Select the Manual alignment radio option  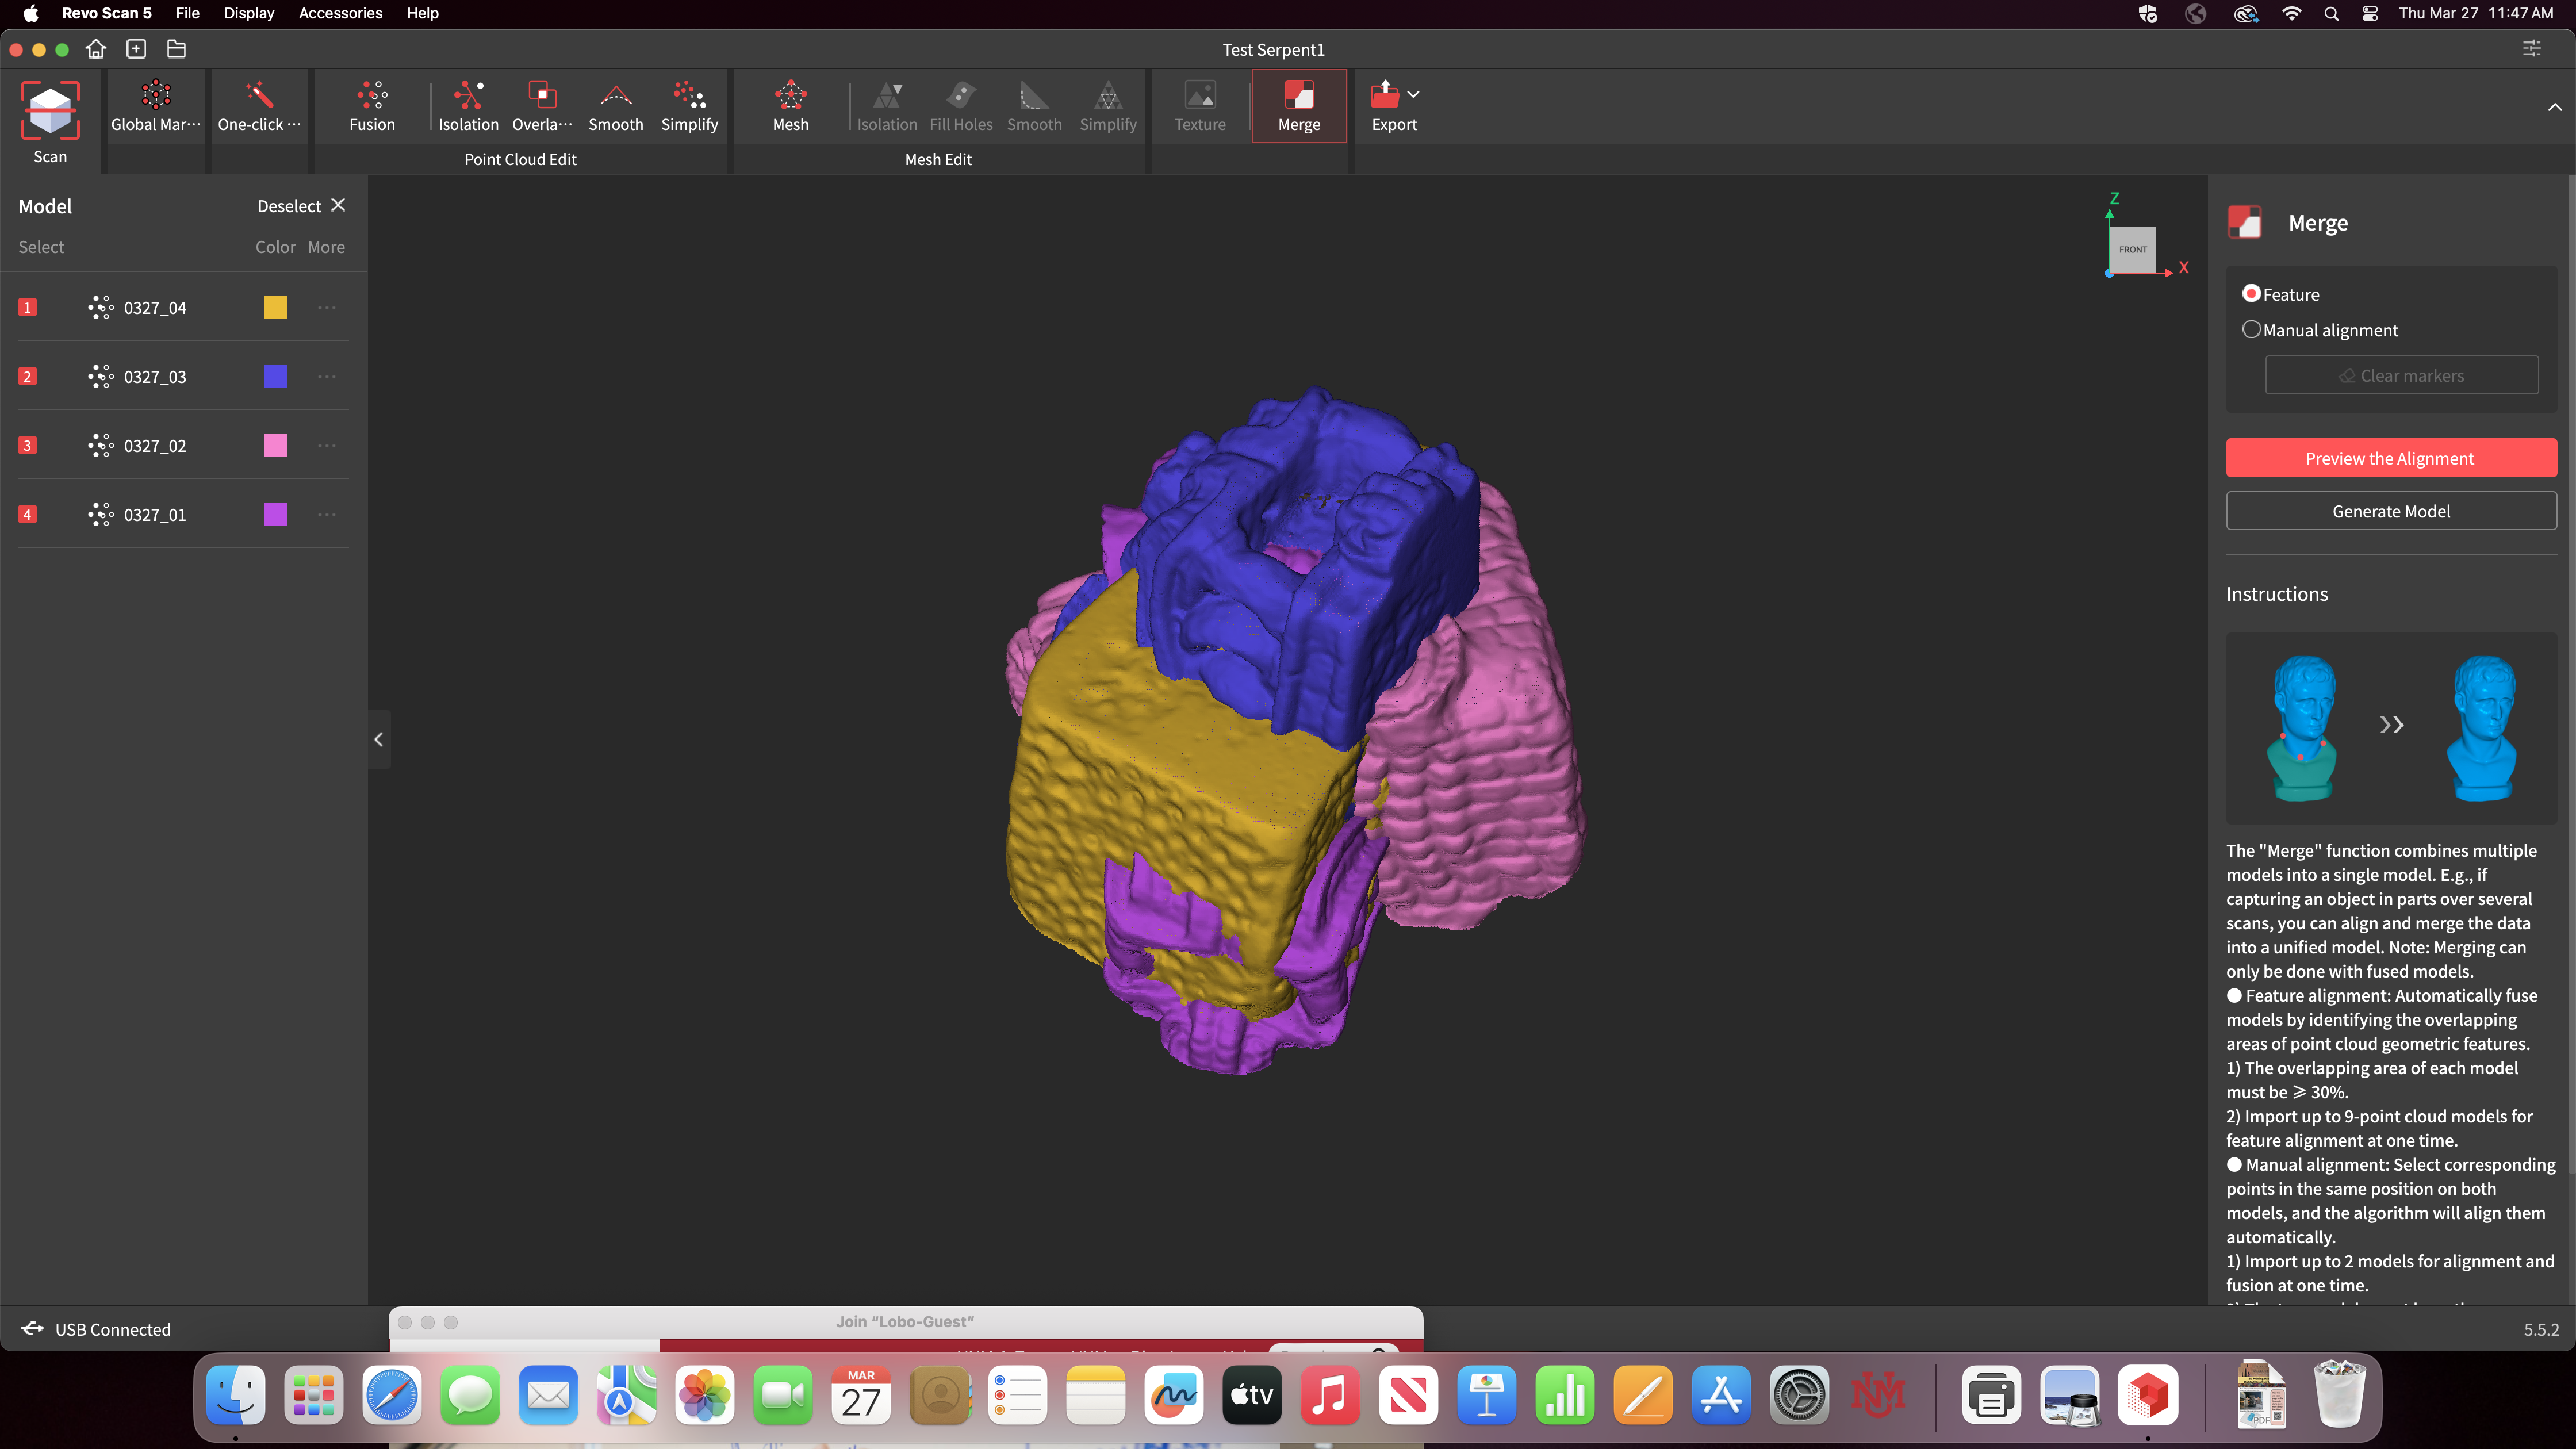2251,330
